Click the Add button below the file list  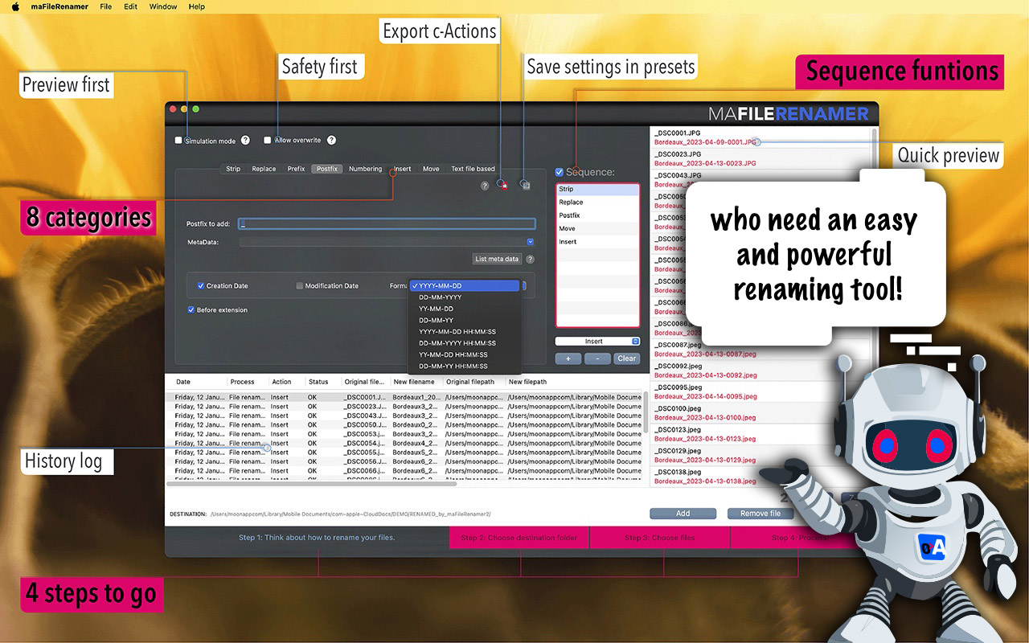click(683, 514)
